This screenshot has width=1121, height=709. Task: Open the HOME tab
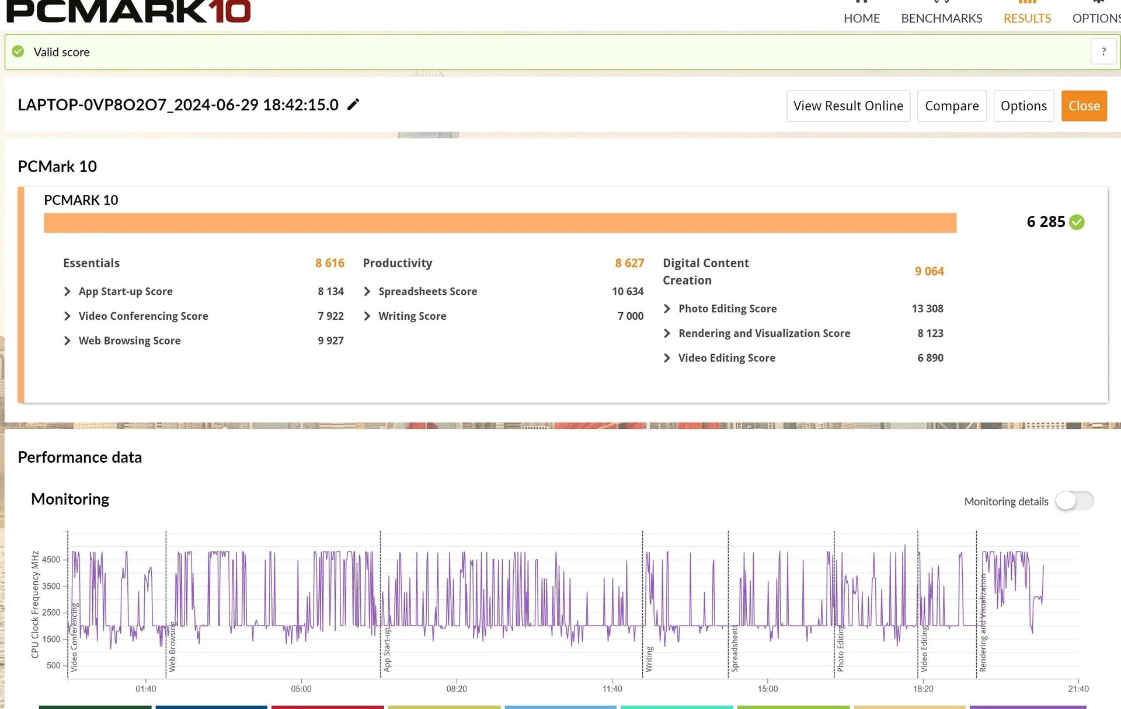coord(861,18)
